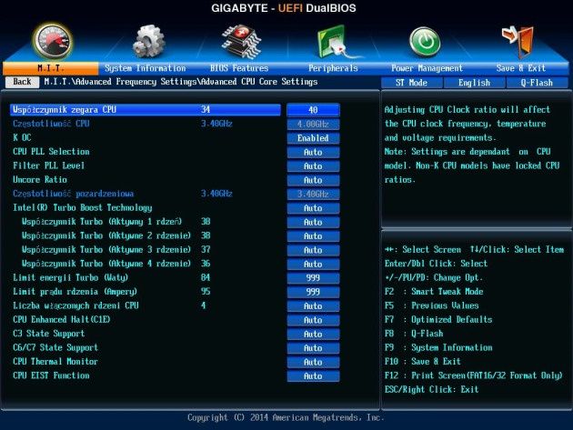573x430 pixels.
Task: Set Turbo ratio for 2 active cores
Action: [313, 236]
